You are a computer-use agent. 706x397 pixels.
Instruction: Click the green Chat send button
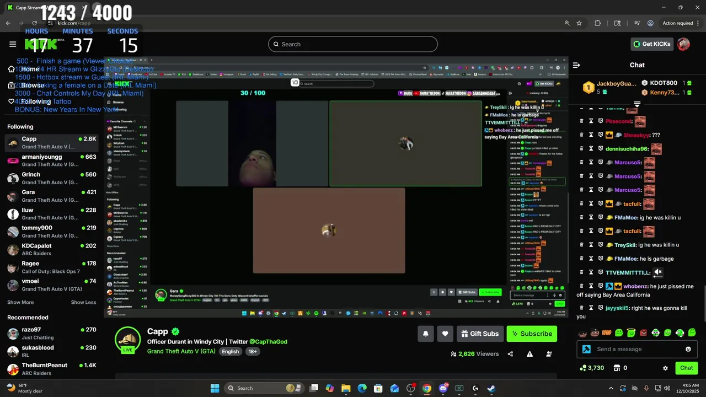[x=687, y=368]
